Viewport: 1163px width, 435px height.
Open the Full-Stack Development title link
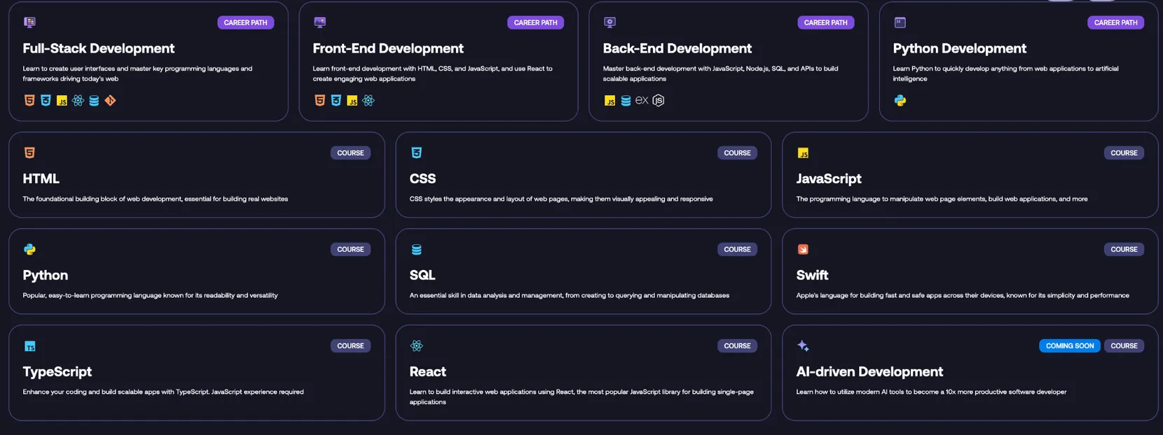pyautogui.click(x=99, y=48)
